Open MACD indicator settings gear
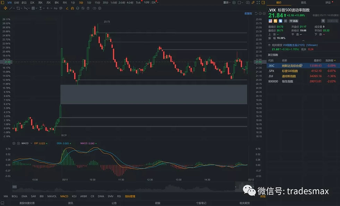Image resolution: width=340 pixels, height=206 pixels. (14, 143)
